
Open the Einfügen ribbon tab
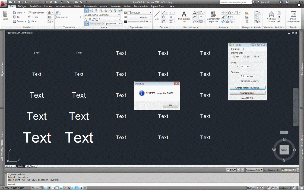tap(22, 7)
